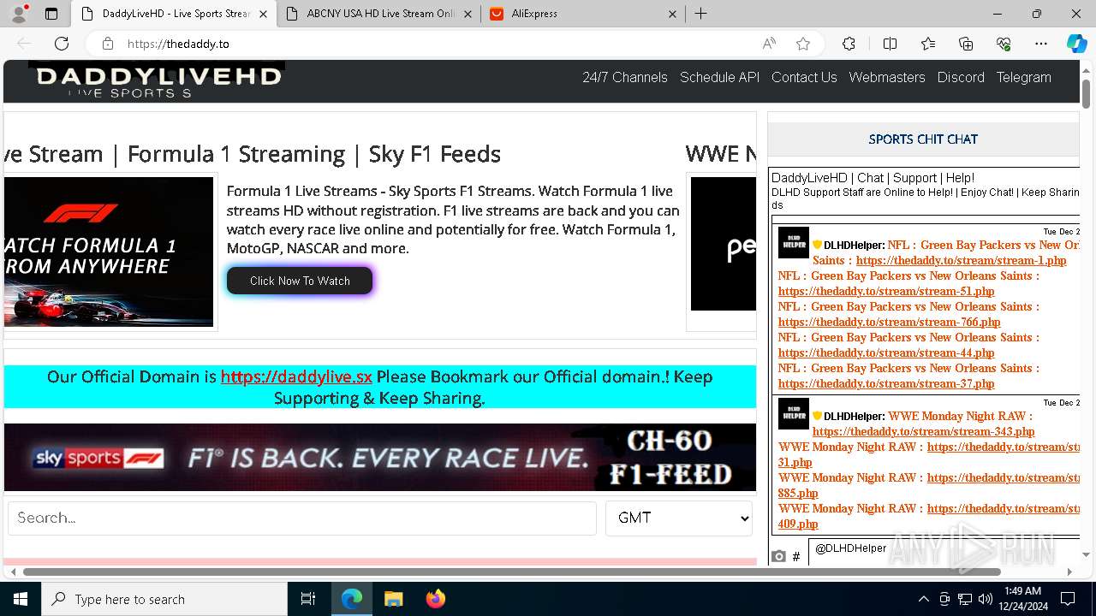Click the browser profile avatar icon

(19, 14)
